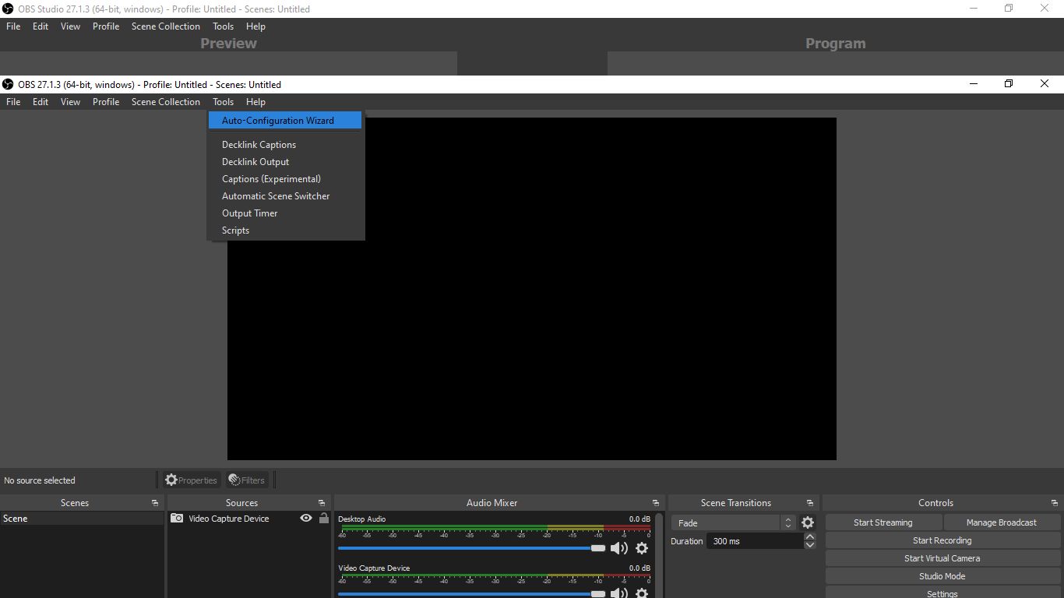Hide the Video Capture Device via eye icon
This screenshot has width=1064, height=598.
pos(306,519)
